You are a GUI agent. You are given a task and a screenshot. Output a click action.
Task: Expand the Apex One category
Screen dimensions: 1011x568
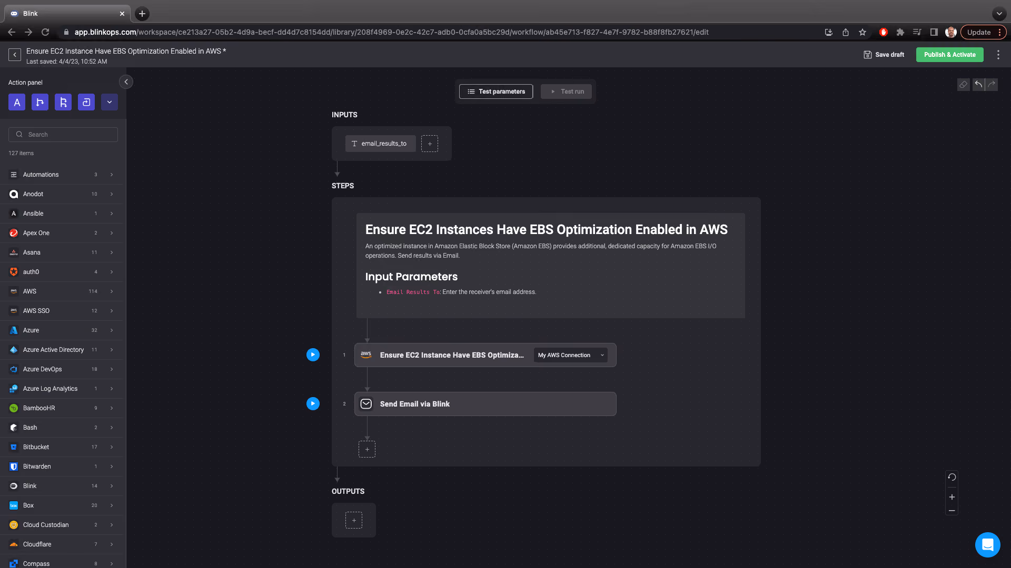61,233
